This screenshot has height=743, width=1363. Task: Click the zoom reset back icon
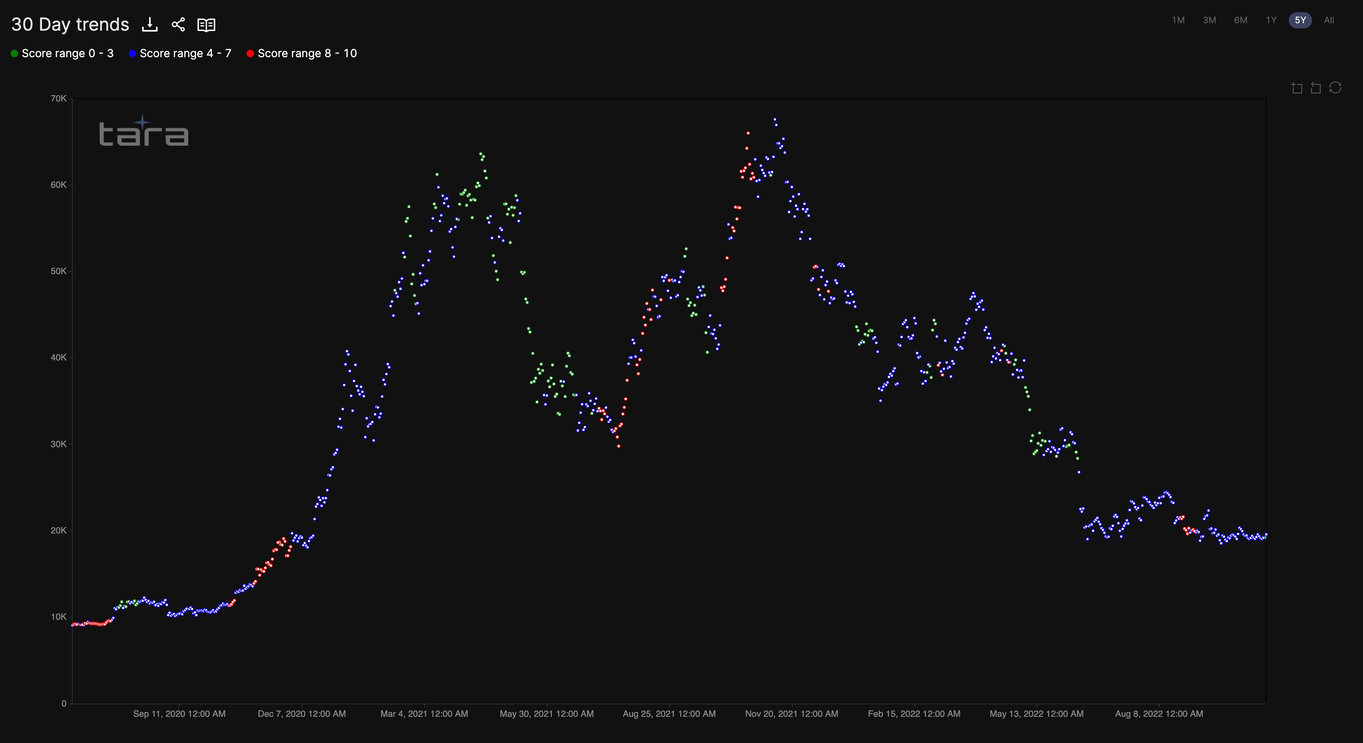pyautogui.click(x=1315, y=88)
